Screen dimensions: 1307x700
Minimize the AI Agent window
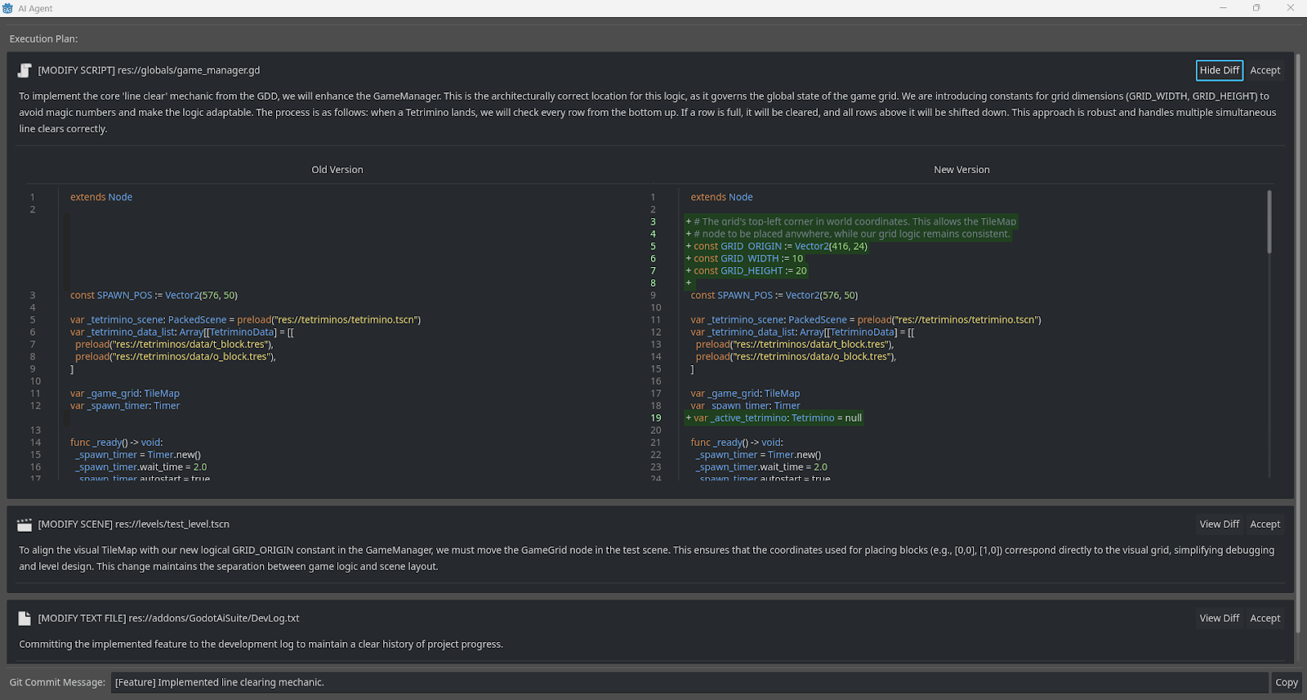coord(1223,8)
